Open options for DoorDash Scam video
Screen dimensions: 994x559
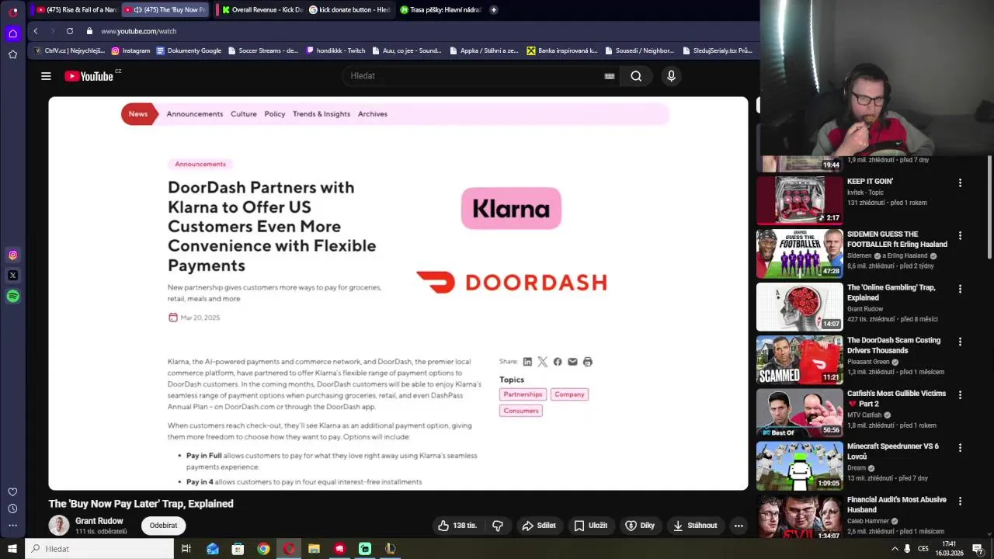pos(960,342)
